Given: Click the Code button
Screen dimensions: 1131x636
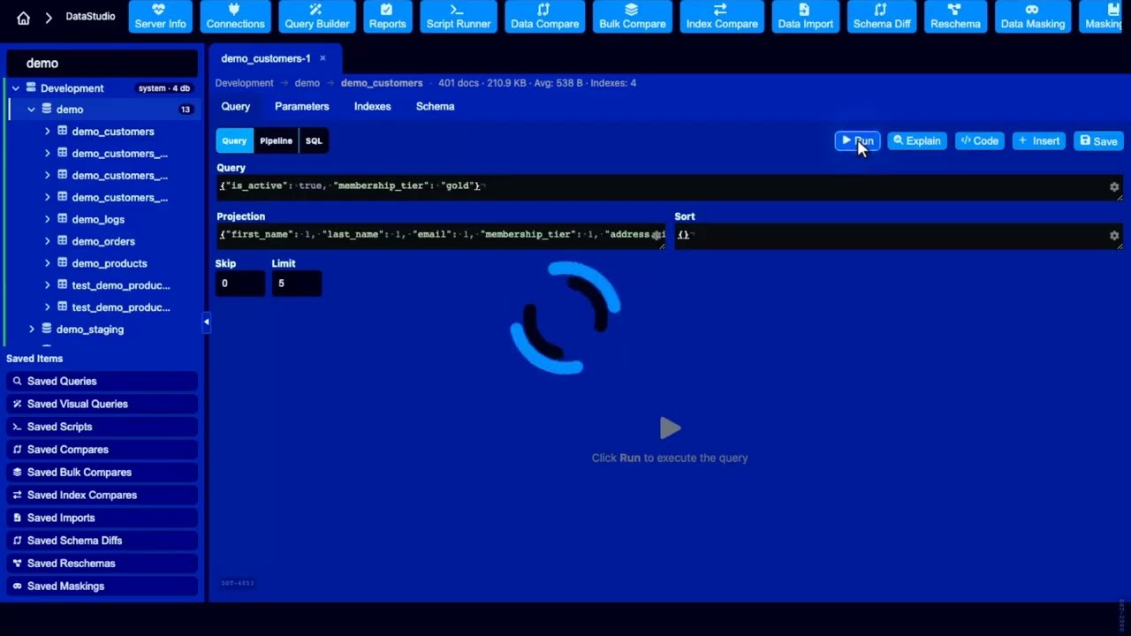Looking at the screenshot, I should (x=979, y=140).
